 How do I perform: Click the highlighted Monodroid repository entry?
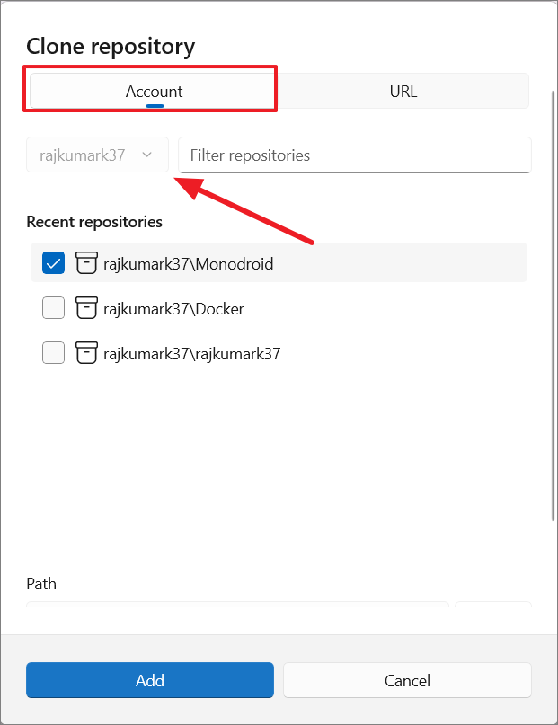point(279,262)
